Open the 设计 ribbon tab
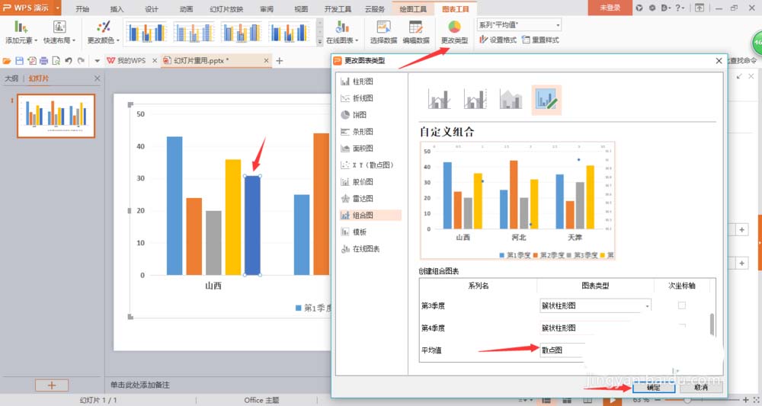Viewport: 762px width, 406px height. tap(152, 8)
